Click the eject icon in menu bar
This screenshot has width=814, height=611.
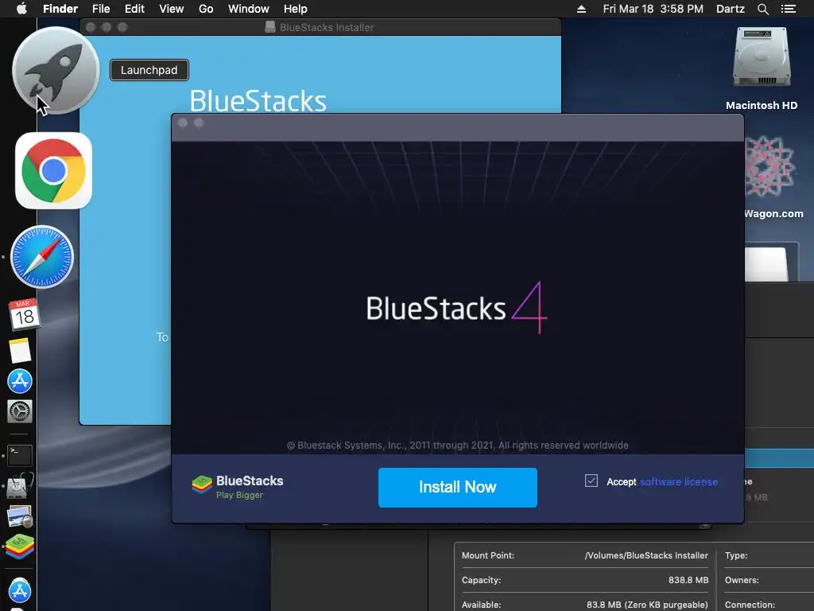pos(581,9)
